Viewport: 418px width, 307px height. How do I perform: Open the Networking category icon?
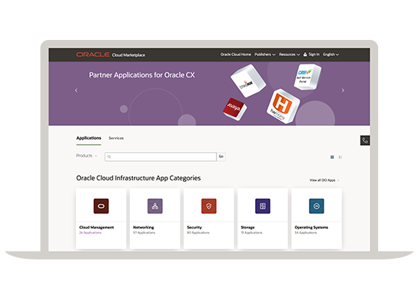[x=155, y=206]
